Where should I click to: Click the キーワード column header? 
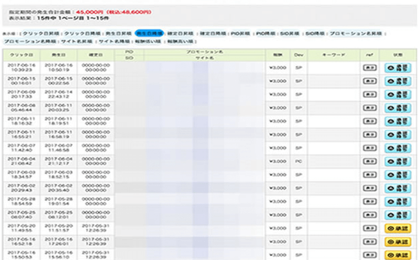pyautogui.click(x=334, y=54)
